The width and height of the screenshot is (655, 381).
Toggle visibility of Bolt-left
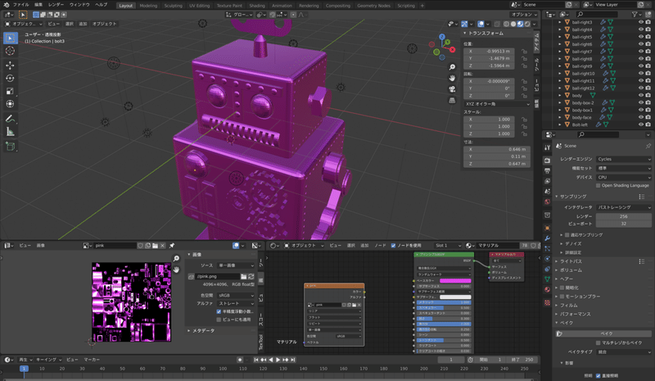coord(641,125)
